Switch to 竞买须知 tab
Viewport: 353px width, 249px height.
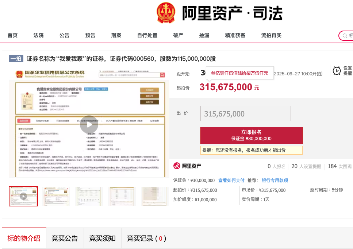pos(103,238)
